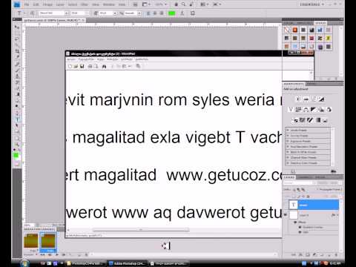Open the font family dropdown
Screen dimensions: 356x267
67,13
